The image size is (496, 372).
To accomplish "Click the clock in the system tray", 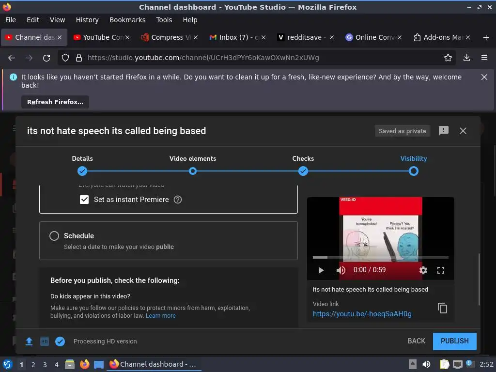I will click(486, 364).
